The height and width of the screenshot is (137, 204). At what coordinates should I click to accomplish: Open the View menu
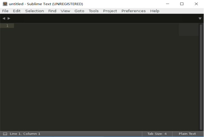[x=65, y=11]
